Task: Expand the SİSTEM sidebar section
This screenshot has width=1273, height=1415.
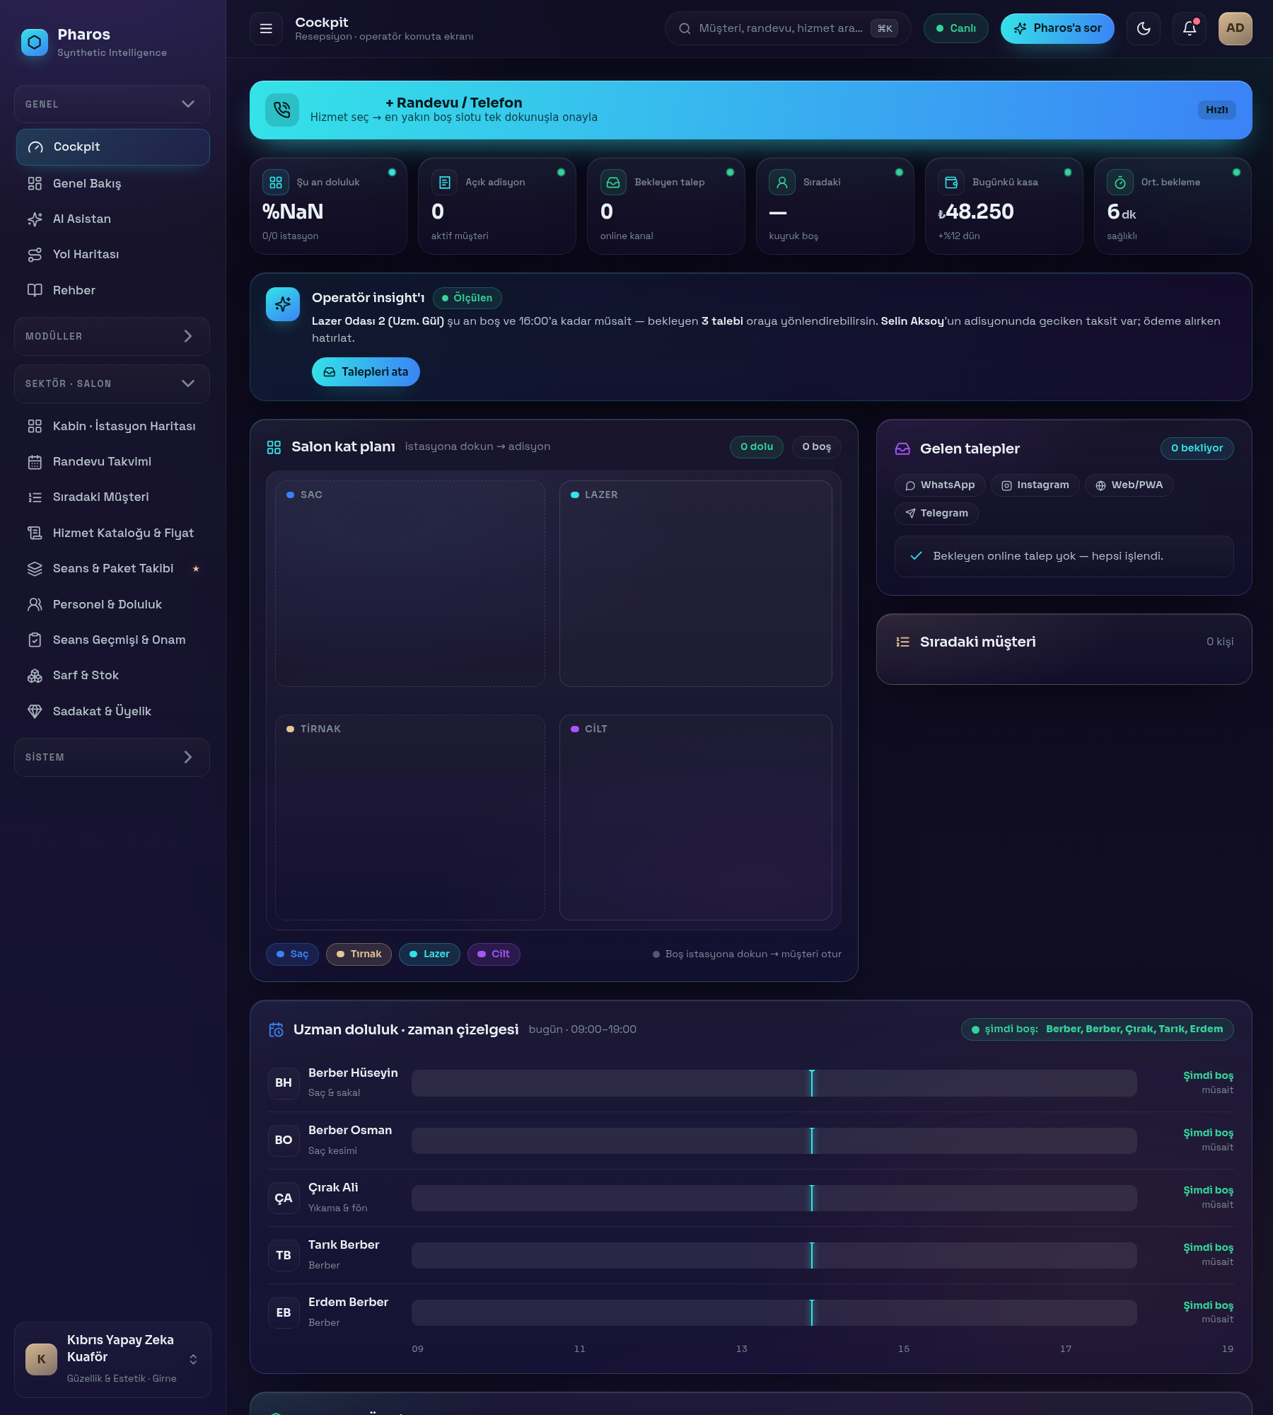Action: coord(112,757)
